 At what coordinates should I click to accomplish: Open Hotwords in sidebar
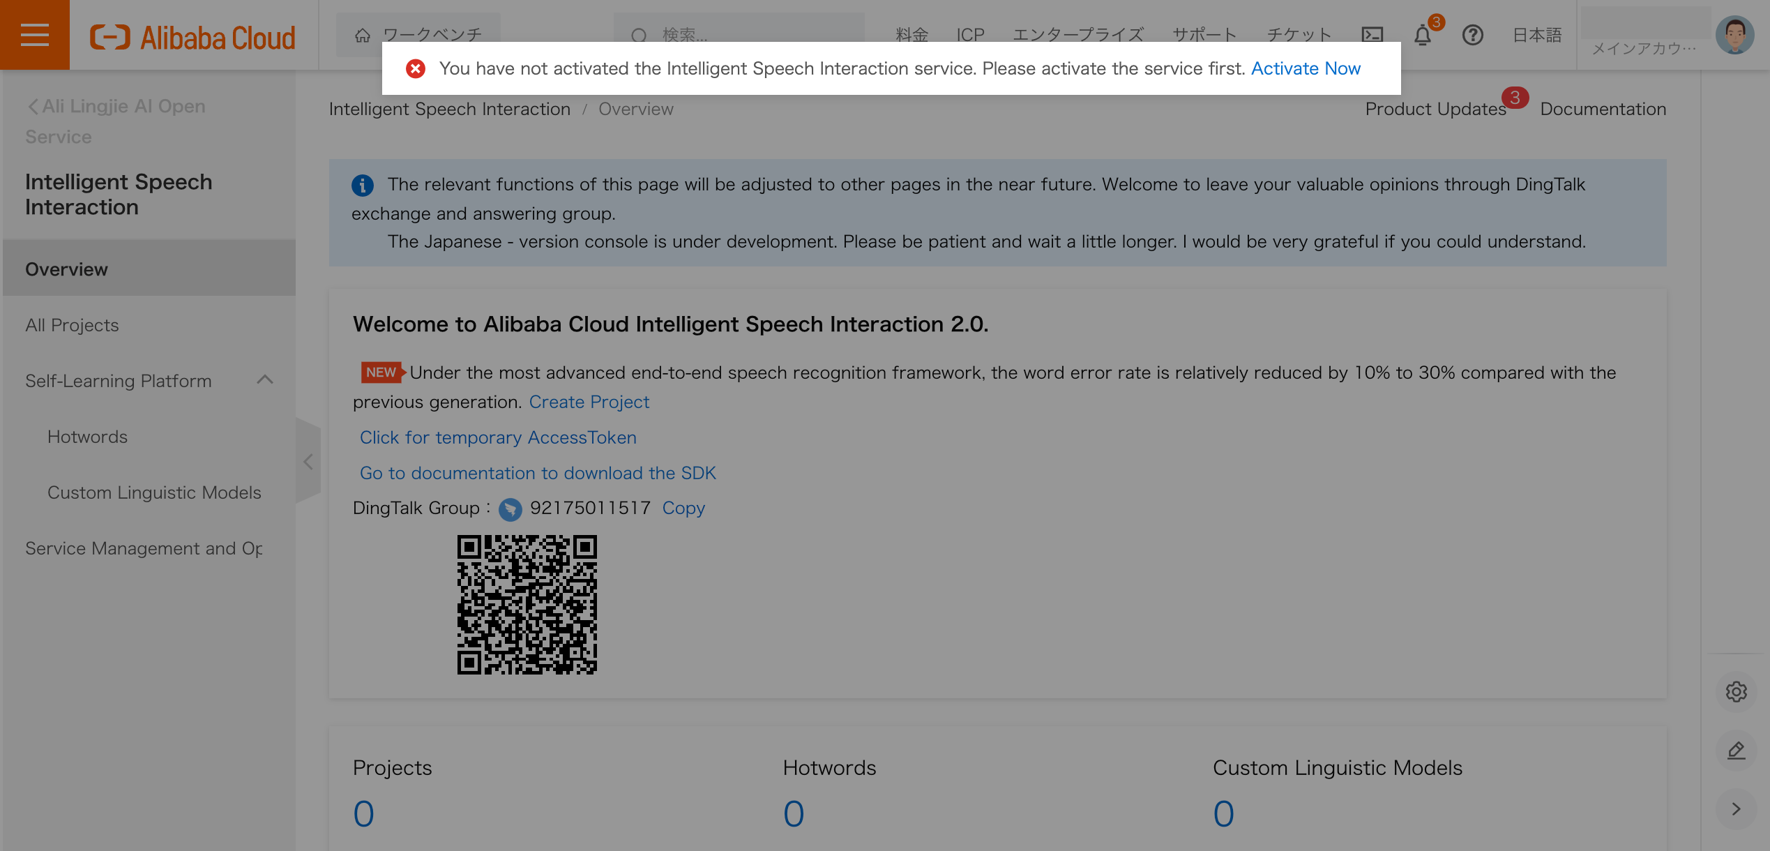[x=87, y=437]
